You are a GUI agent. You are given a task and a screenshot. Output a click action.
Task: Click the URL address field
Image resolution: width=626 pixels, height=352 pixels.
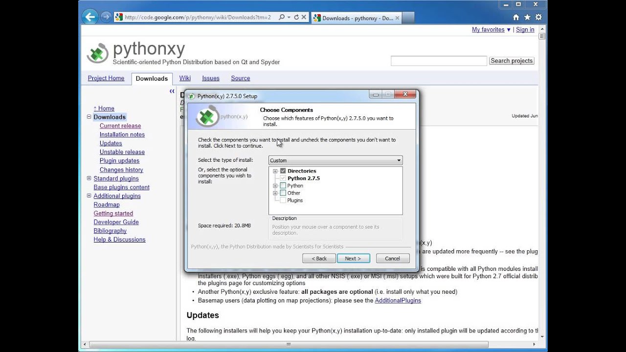click(x=198, y=17)
